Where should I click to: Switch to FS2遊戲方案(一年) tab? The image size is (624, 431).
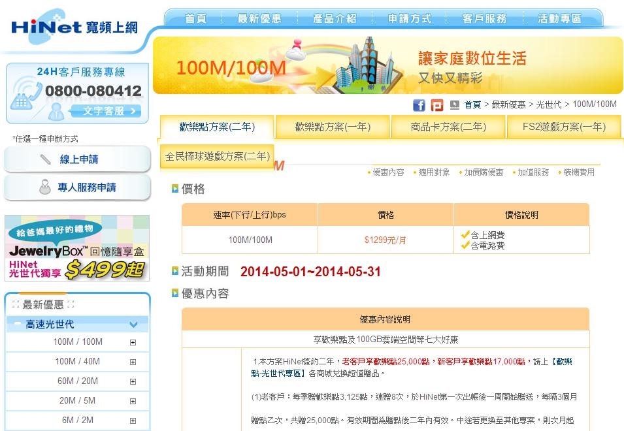pos(564,127)
